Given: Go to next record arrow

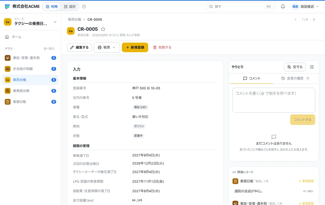Looking at the screenshot, I should click(314, 20).
